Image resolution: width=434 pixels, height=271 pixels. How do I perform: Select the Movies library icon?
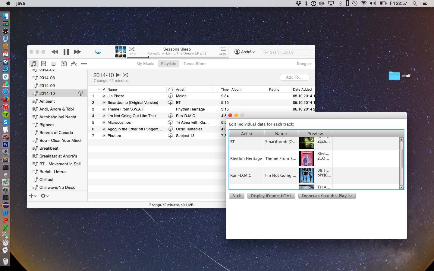[x=44, y=64]
